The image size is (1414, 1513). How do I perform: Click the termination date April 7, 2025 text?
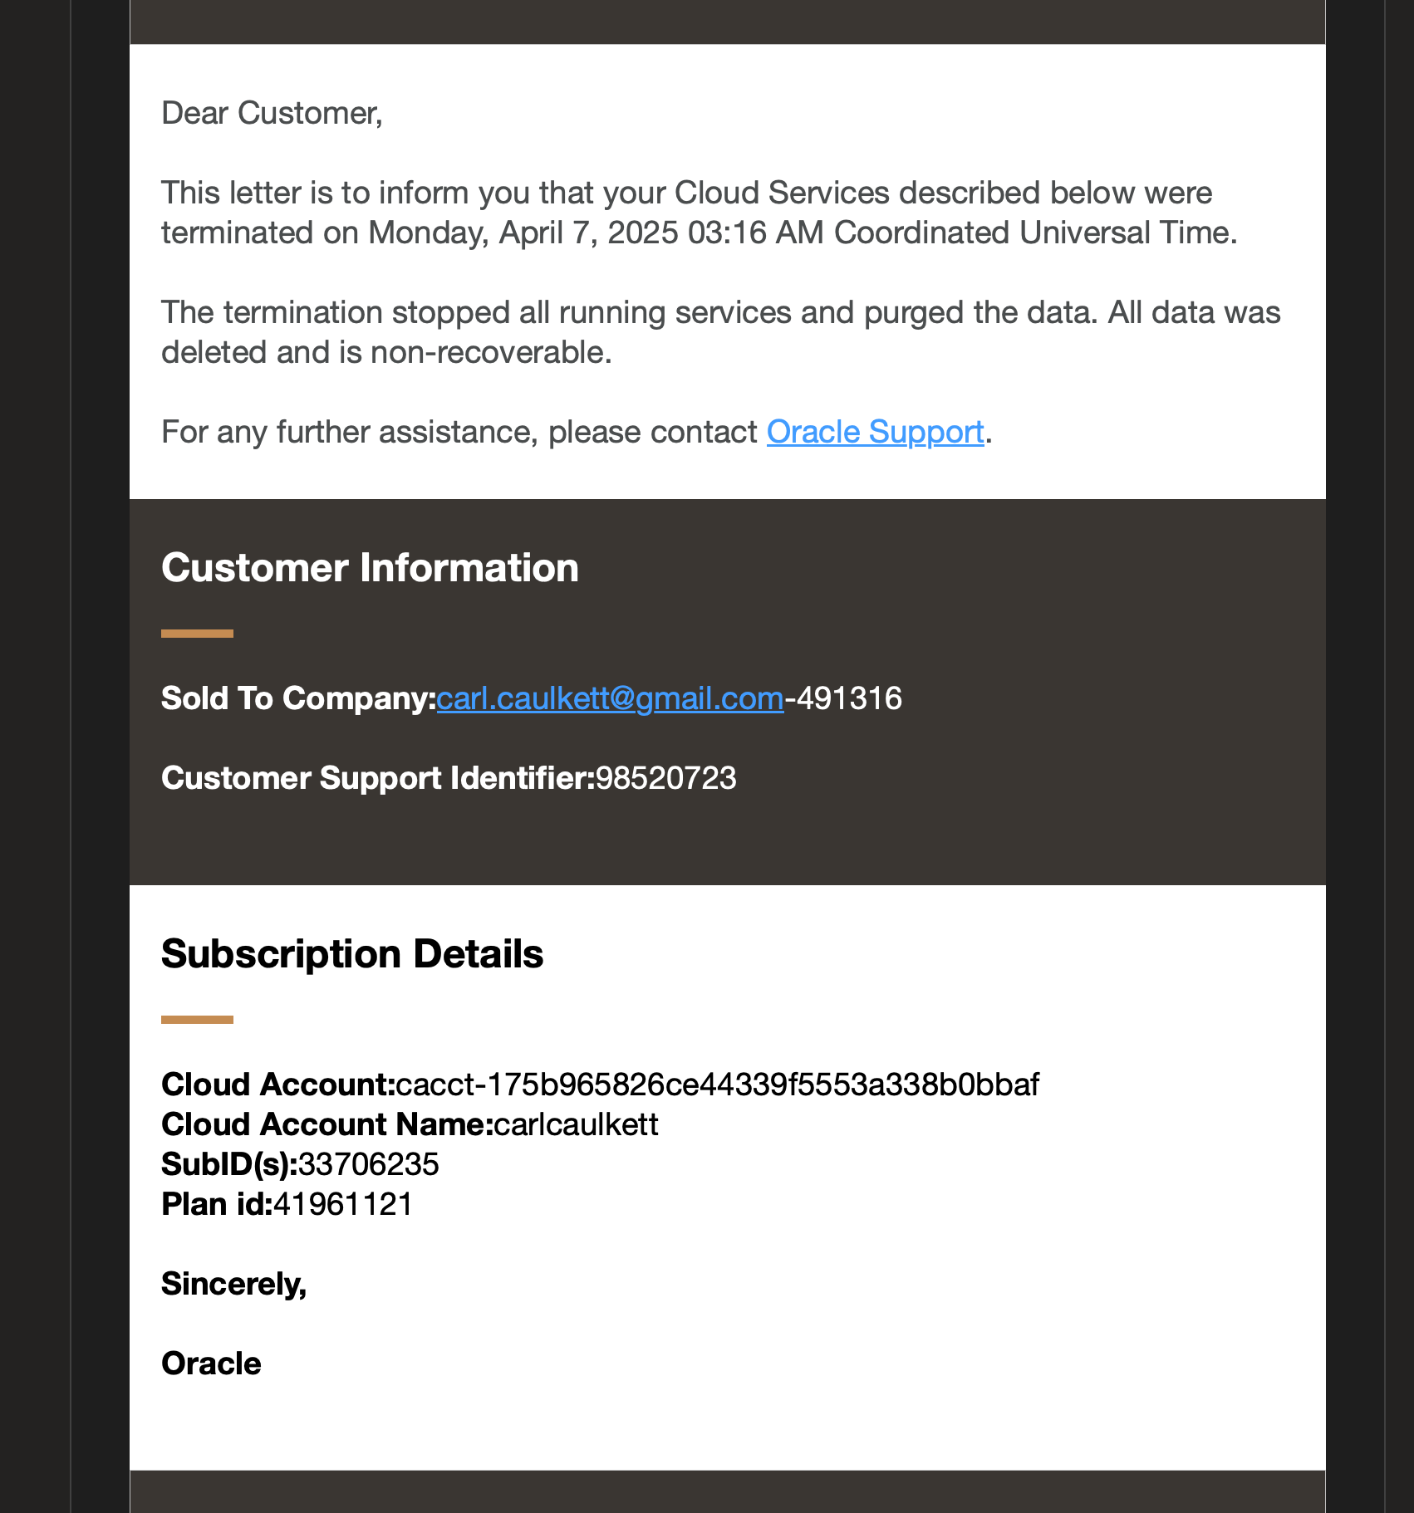coord(589,233)
